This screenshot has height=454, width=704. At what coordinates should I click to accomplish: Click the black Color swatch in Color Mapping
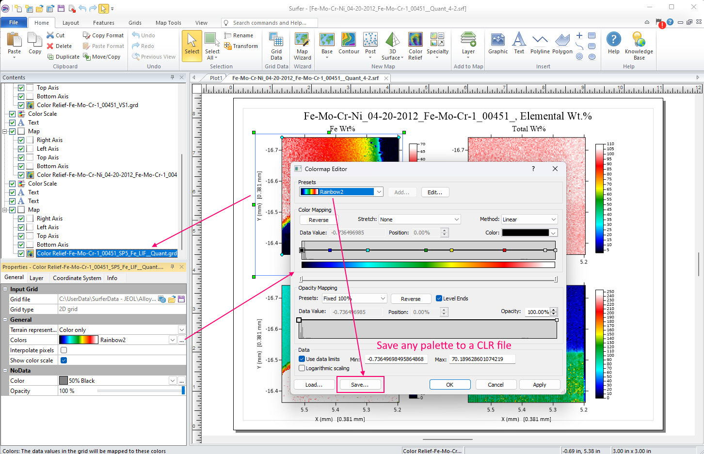pos(525,233)
